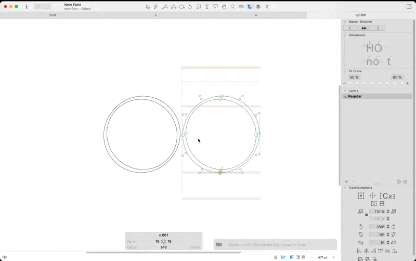Collapse the Transformations section
This screenshot has width=416, height=261.
(x=345, y=188)
